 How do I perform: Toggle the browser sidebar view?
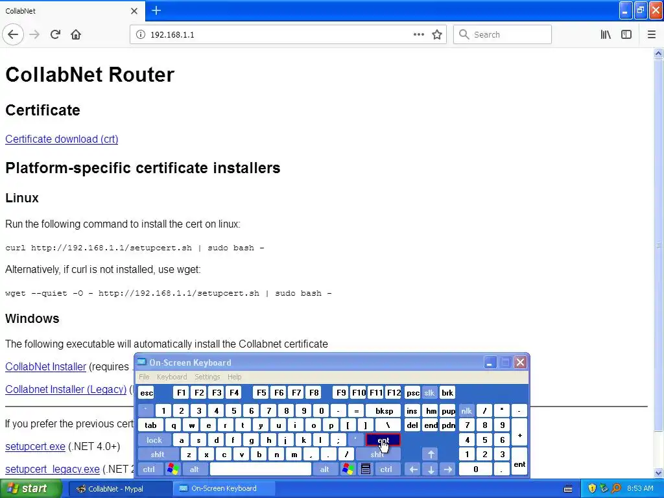coord(626,35)
